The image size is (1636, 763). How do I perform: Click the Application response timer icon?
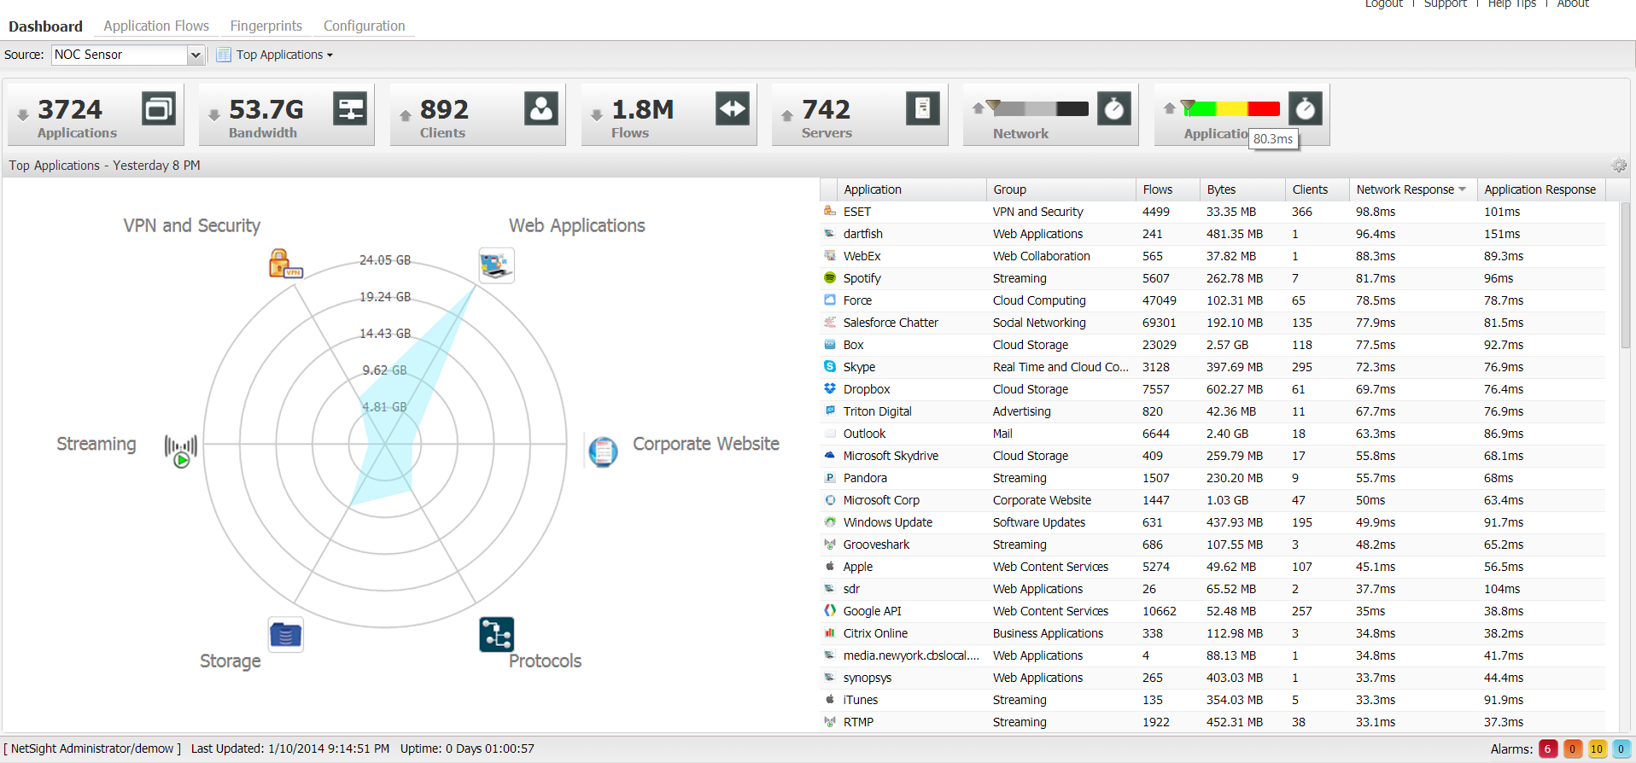(x=1306, y=108)
